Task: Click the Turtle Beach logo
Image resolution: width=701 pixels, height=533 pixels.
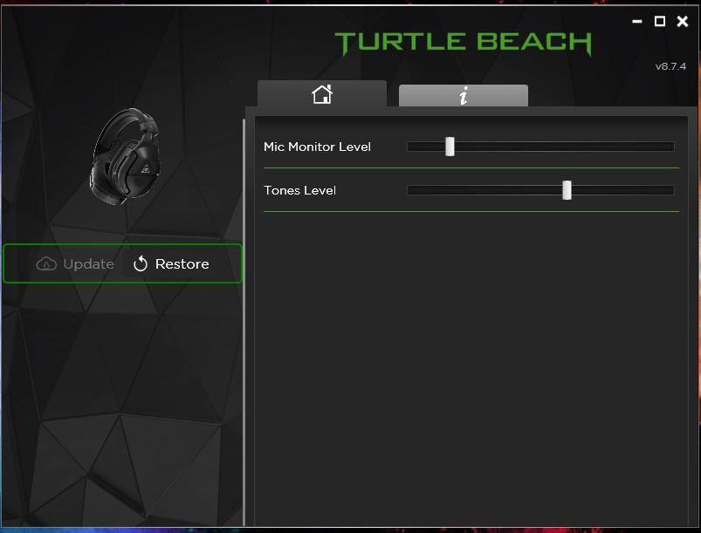Action: 463,43
